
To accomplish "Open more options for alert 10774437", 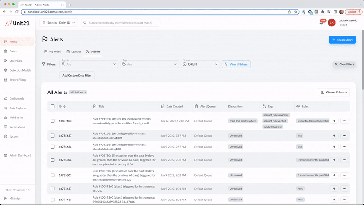I will pyautogui.click(x=344, y=189).
